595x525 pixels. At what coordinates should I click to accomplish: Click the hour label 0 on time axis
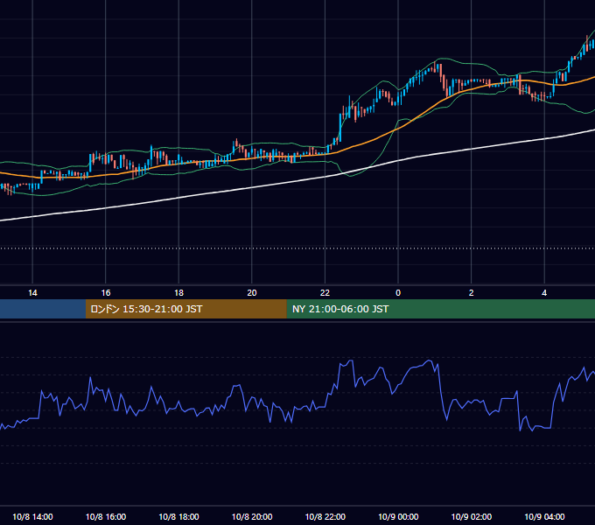pyautogui.click(x=398, y=293)
